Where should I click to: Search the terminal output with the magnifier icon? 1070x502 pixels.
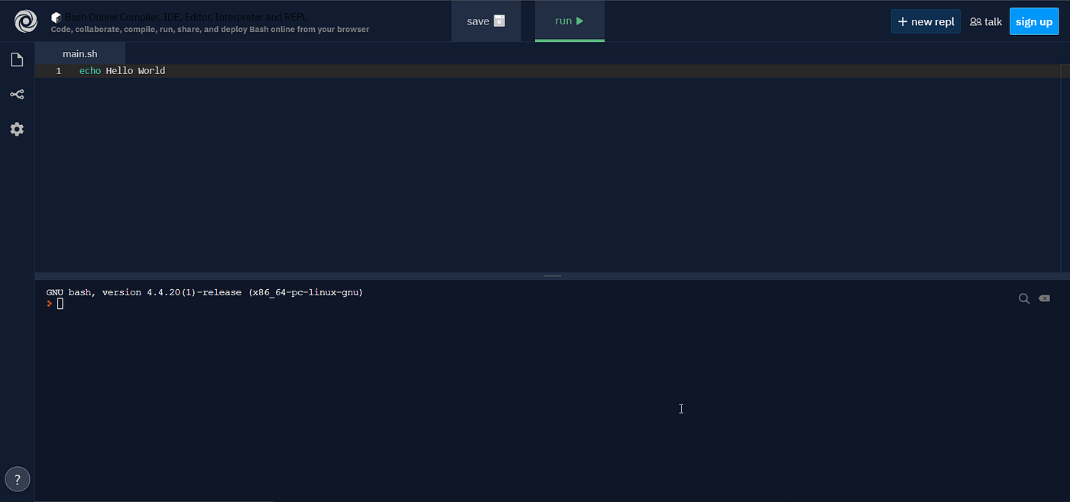[x=1024, y=298]
